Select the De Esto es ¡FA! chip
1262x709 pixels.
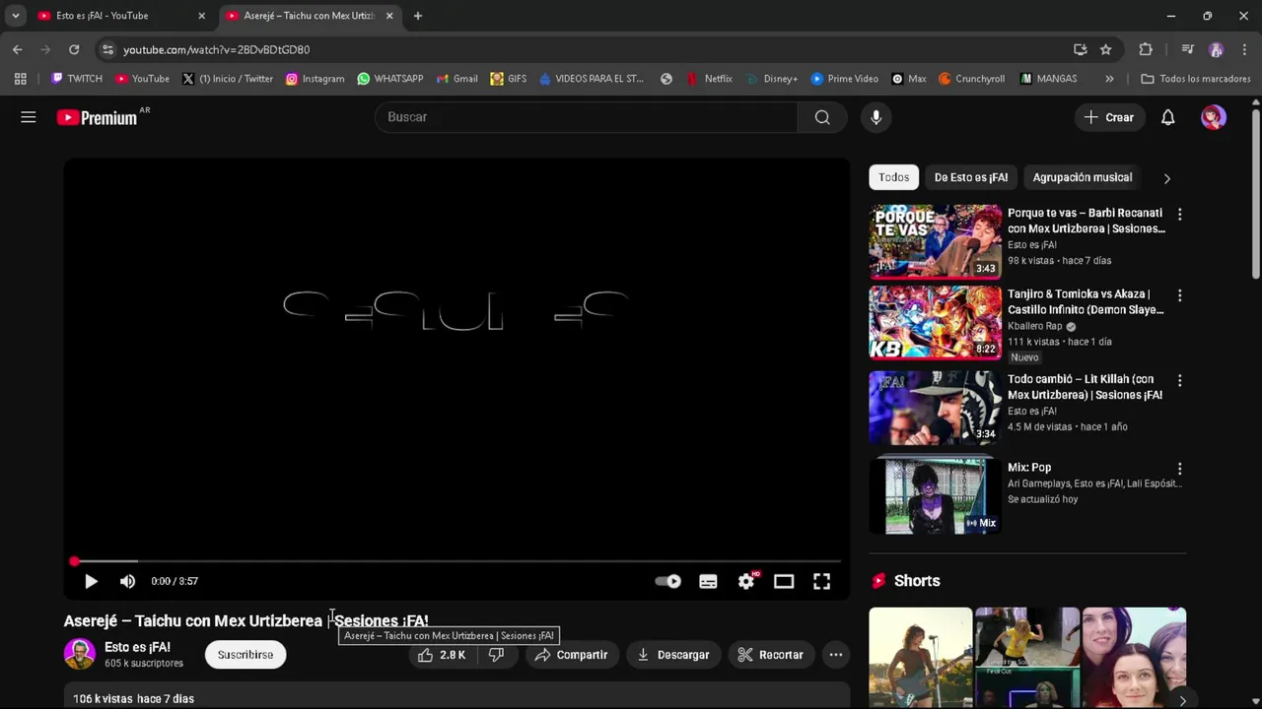971,177
